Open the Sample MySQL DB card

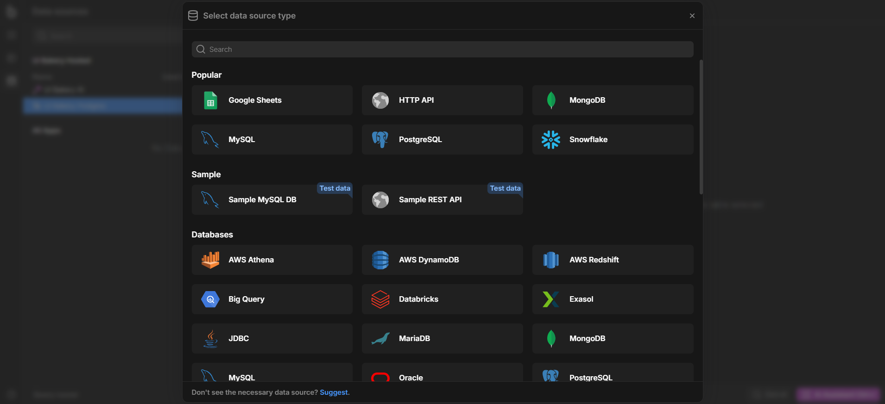pos(272,199)
